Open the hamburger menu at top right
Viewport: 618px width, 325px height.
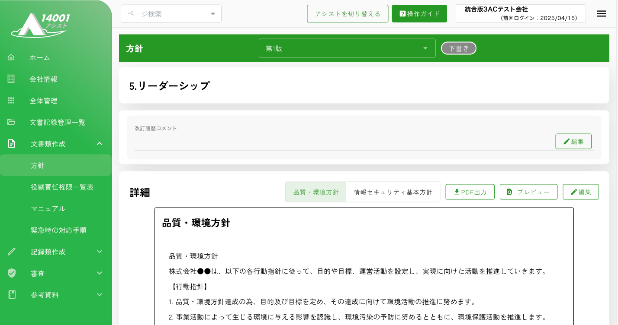[x=601, y=14]
